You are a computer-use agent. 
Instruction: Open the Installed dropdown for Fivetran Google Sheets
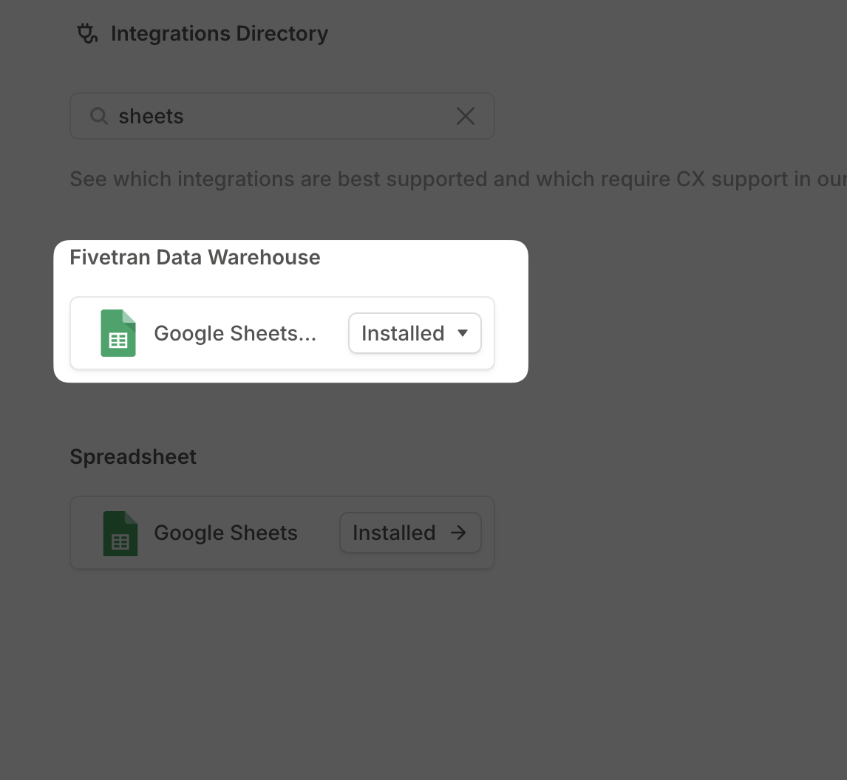pyautogui.click(x=415, y=333)
